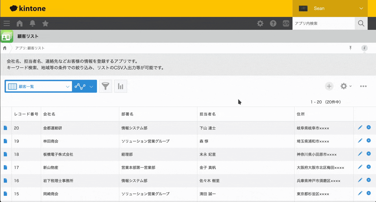Pin this page with the pin icon

[350, 48]
